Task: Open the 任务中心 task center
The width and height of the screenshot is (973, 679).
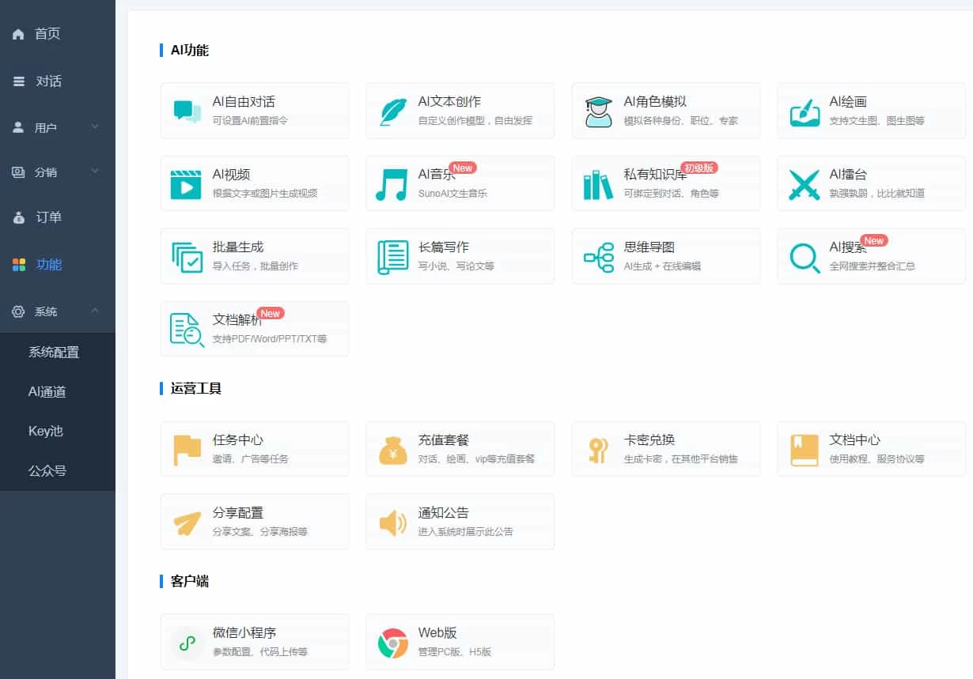Action: [255, 448]
